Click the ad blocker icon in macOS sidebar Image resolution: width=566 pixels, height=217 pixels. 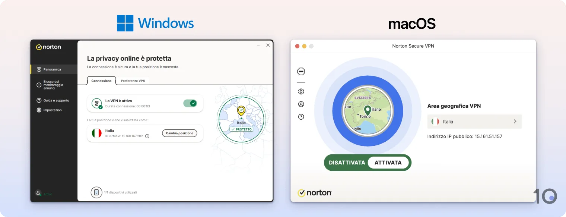point(301,72)
